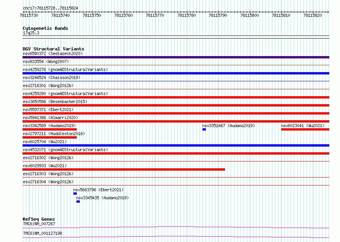340x242 pixels.
Task: Click ruler position 78115740
Action: tap(60, 15)
